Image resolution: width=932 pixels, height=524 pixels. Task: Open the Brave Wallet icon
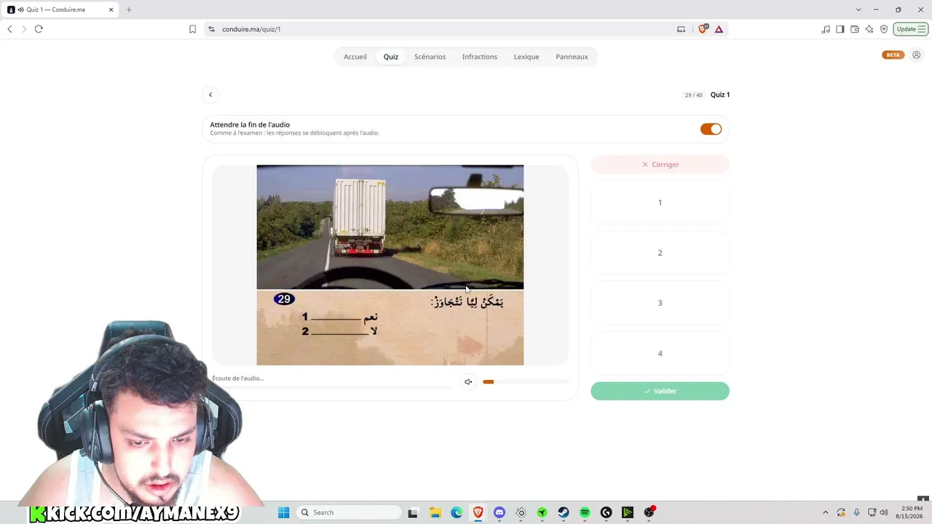(854, 29)
